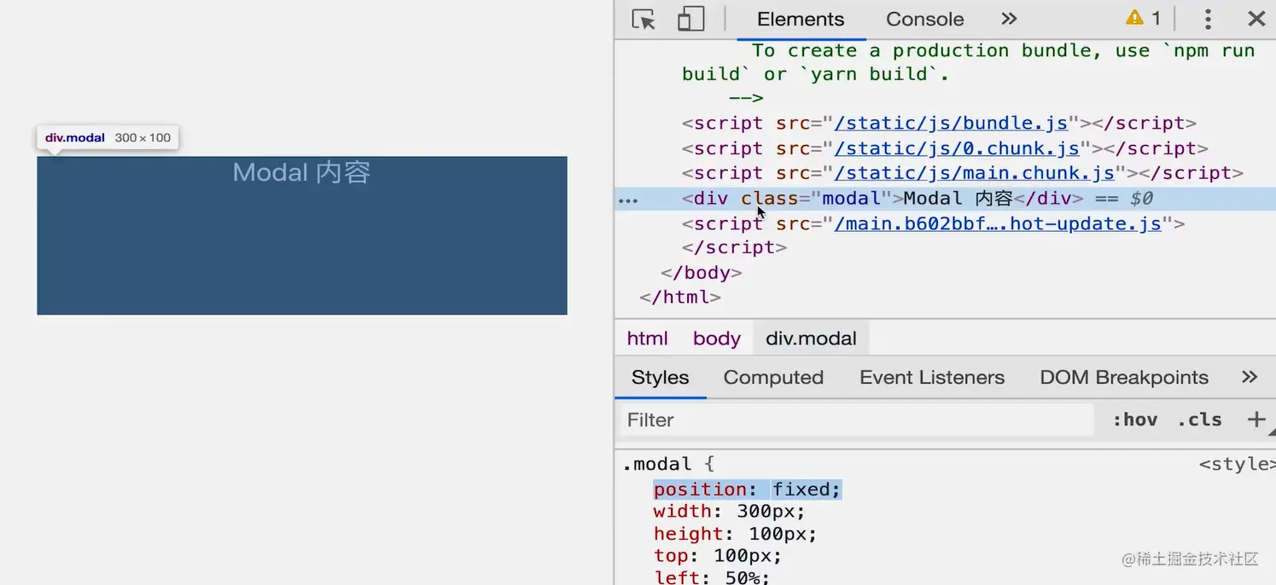Select html in the breadcrumb bar

(647, 339)
